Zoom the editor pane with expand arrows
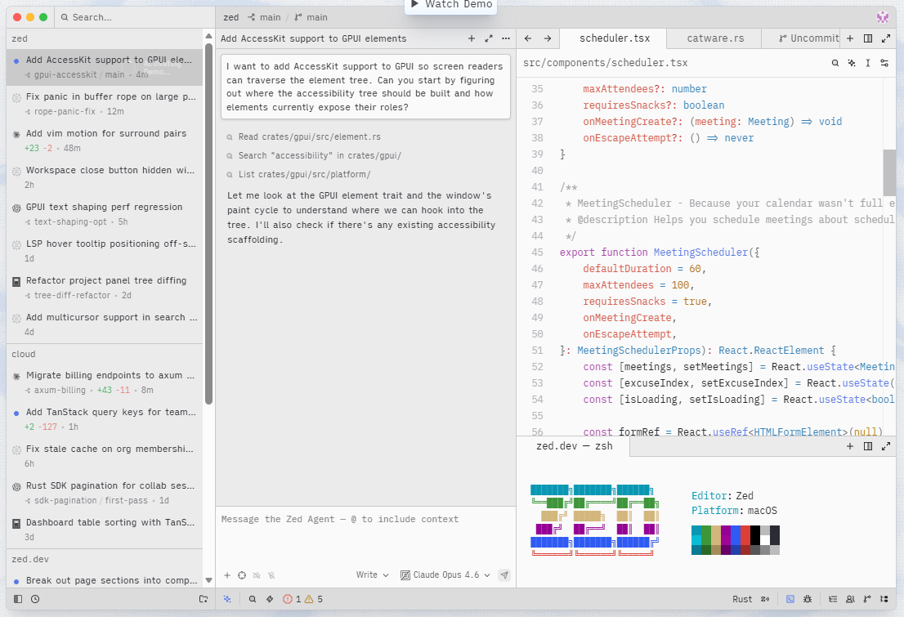Image resolution: width=904 pixels, height=617 pixels. 886,38
